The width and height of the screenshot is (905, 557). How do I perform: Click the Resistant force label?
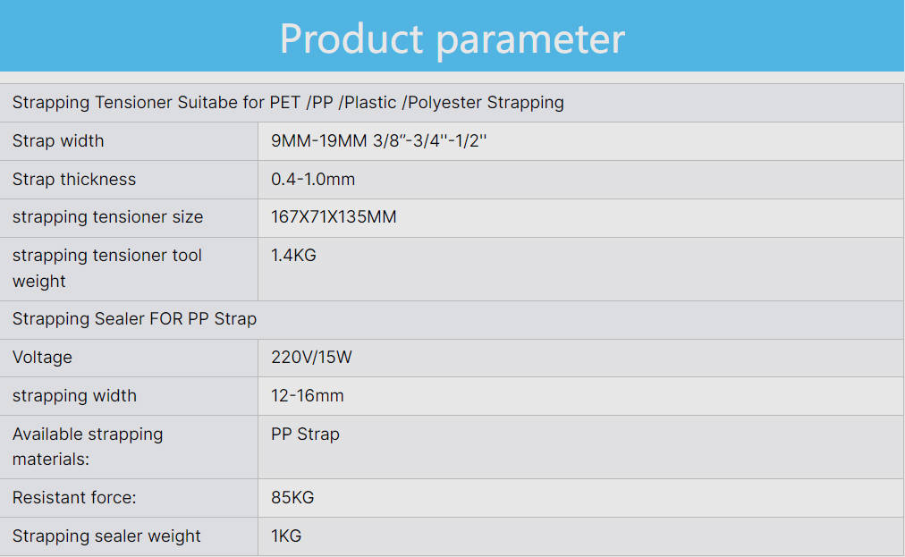[74, 498]
